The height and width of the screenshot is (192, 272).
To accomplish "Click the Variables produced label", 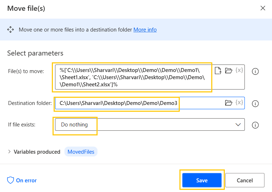I will coord(37,152).
